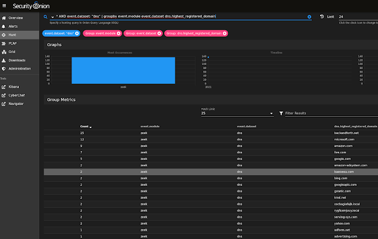Select the gstatic.com domain cell

pyautogui.click(x=343, y=191)
